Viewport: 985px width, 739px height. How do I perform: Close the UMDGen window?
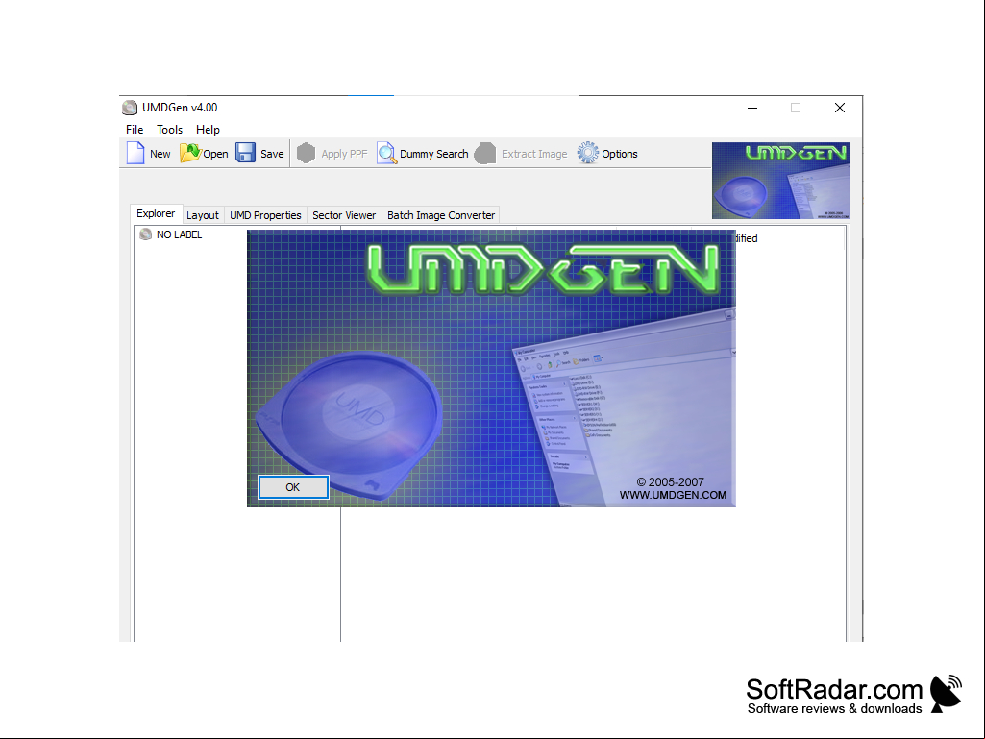(840, 108)
